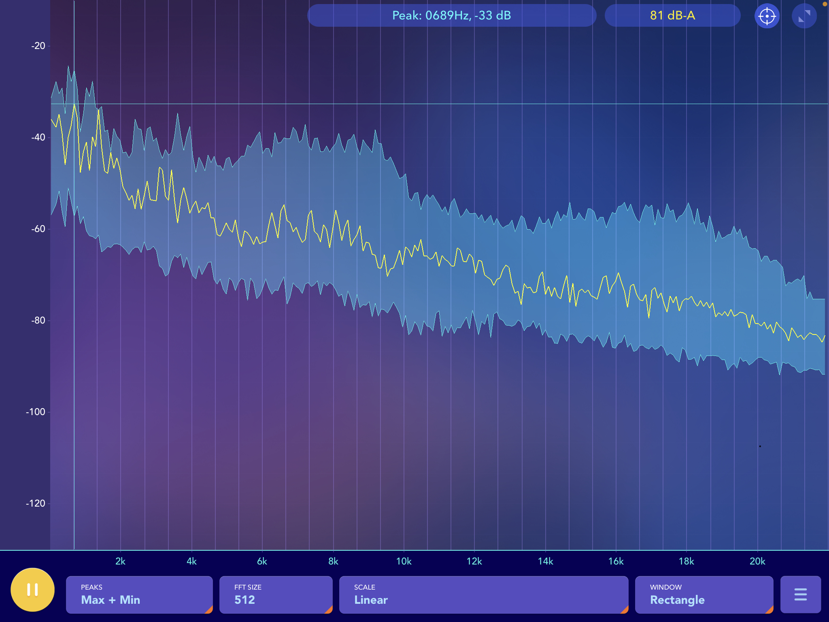Tap the -120 dB axis label
The width and height of the screenshot is (829, 622).
click(36, 503)
